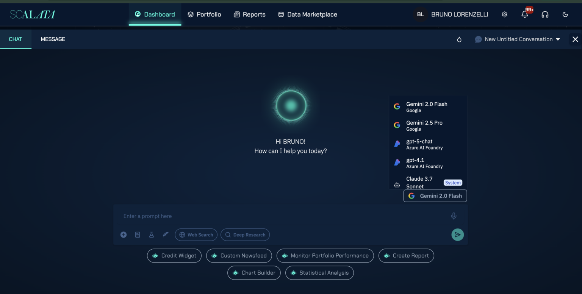This screenshot has width=582, height=294.
Task: Click the prompt input field
Action: (x=280, y=216)
